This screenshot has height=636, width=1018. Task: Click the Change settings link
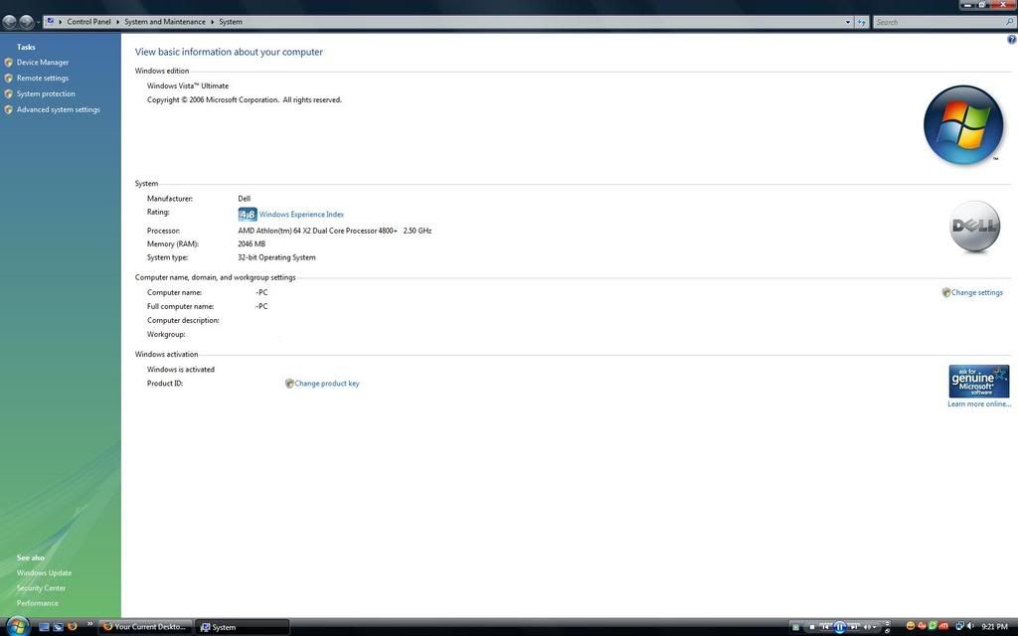[x=976, y=293]
